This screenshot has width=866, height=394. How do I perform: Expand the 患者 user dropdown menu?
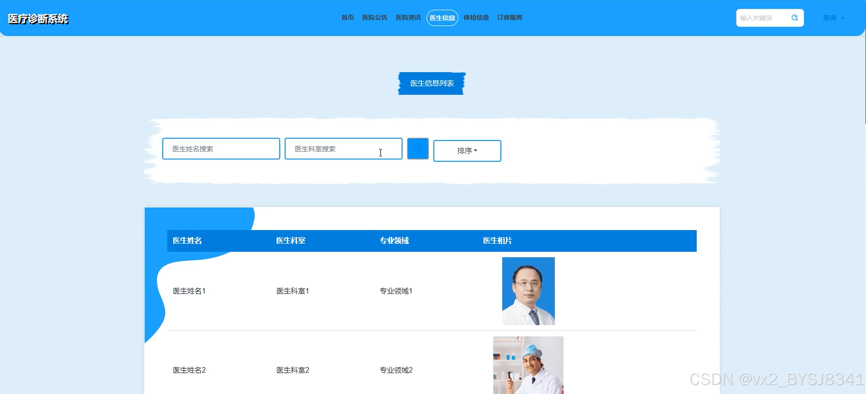coord(833,18)
